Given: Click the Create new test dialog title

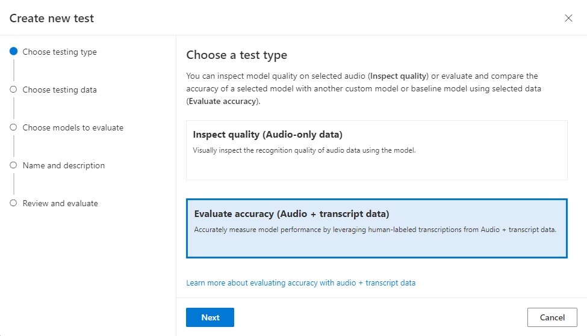Looking at the screenshot, I should tap(52, 18).
